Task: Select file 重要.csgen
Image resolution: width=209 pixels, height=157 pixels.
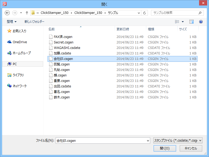Action: pos(122,81)
